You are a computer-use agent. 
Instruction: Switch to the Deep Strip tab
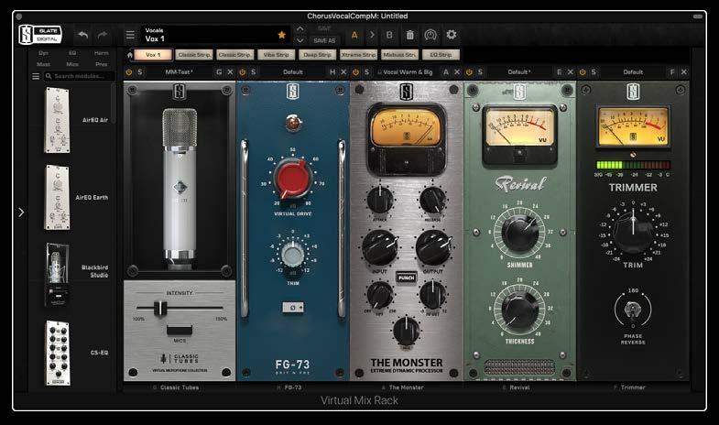(x=317, y=55)
